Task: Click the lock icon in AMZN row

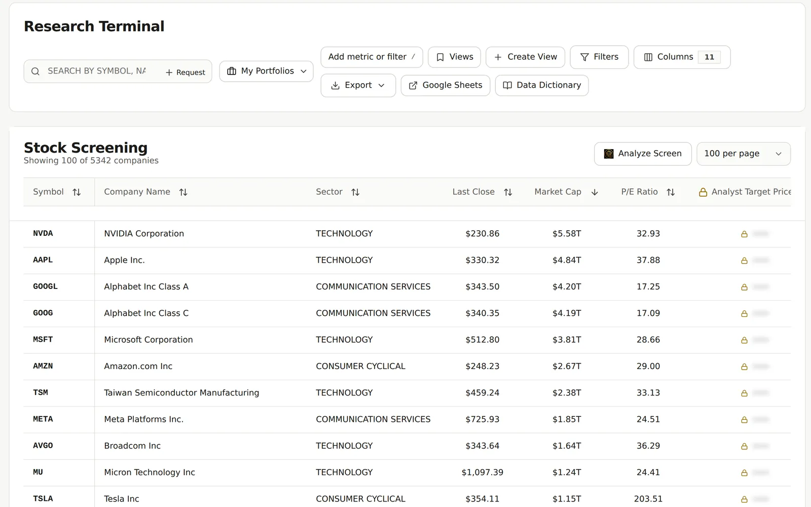Action: tap(744, 367)
